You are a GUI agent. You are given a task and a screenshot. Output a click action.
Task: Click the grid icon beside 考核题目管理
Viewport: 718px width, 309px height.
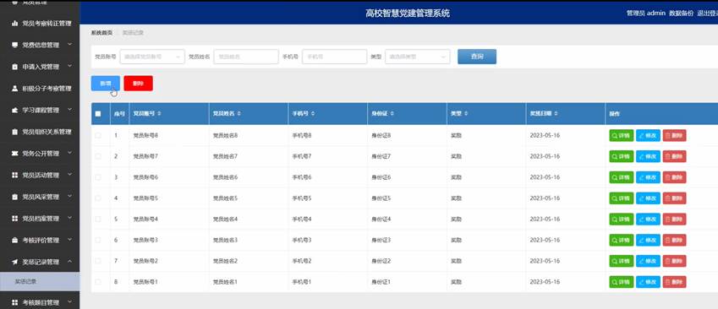coord(14,302)
